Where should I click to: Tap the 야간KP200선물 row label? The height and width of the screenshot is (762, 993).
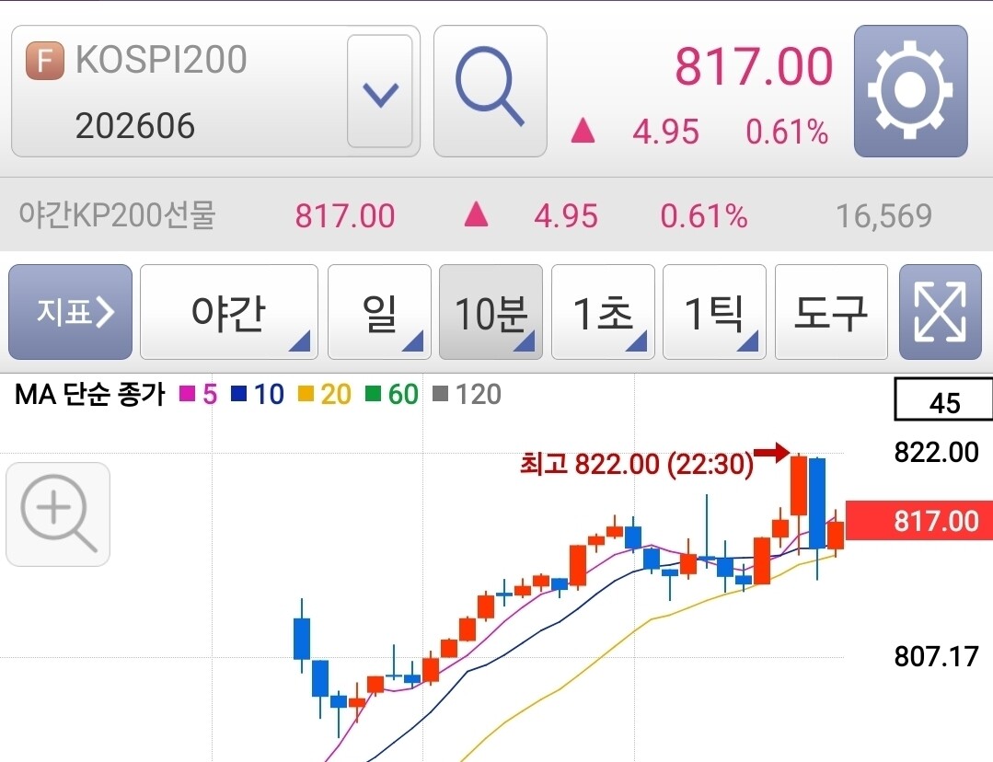pyautogui.click(x=118, y=215)
